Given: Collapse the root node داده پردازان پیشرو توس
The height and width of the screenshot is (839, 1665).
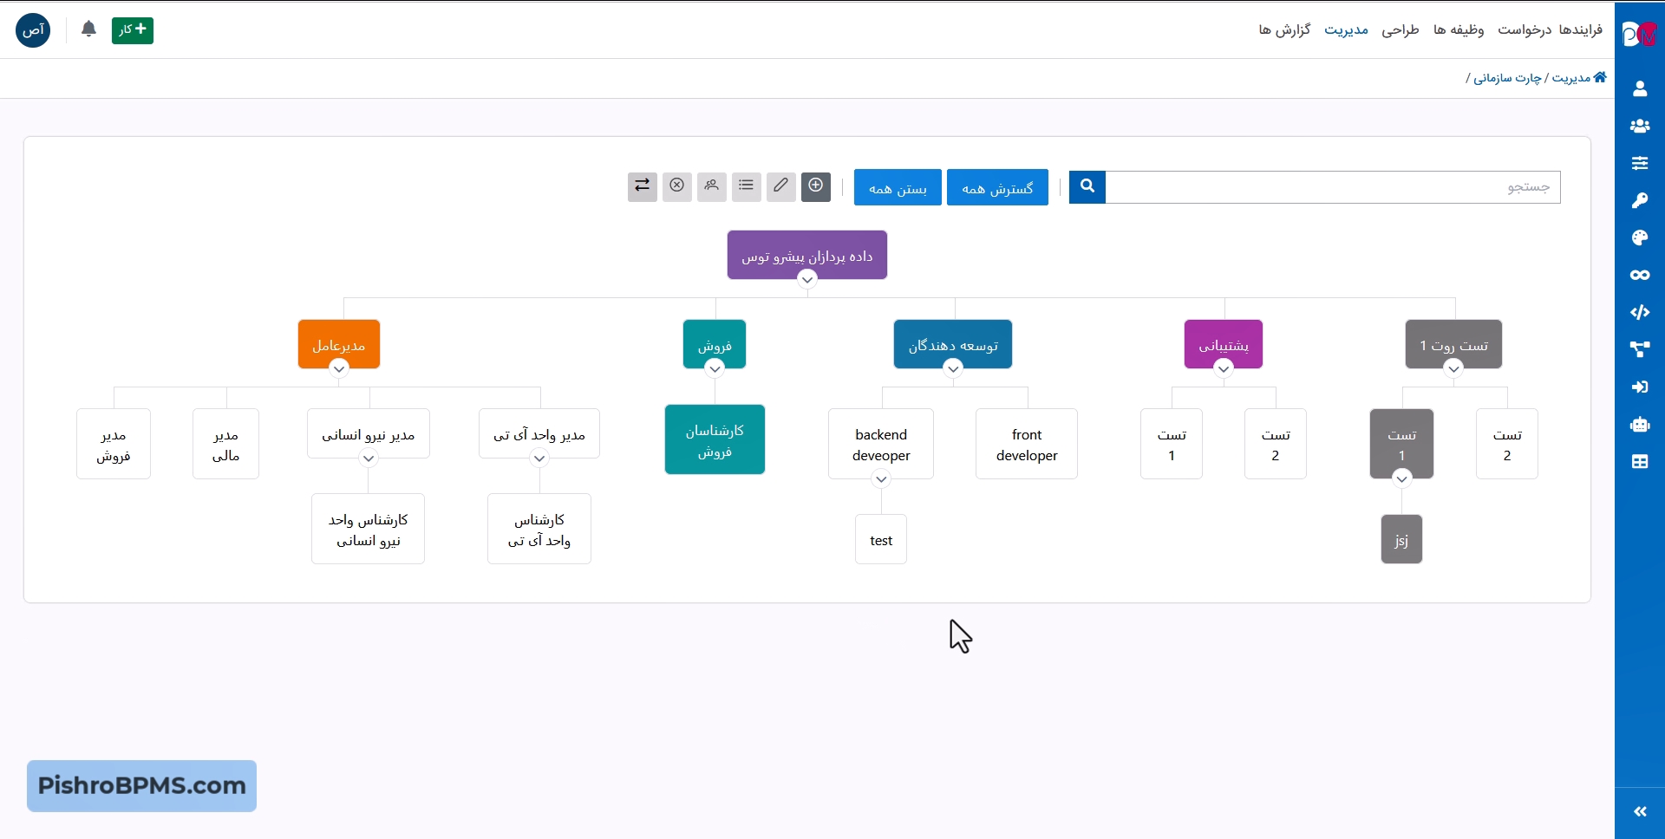Looking at the screenshot, I should click(x=806, y=280).
